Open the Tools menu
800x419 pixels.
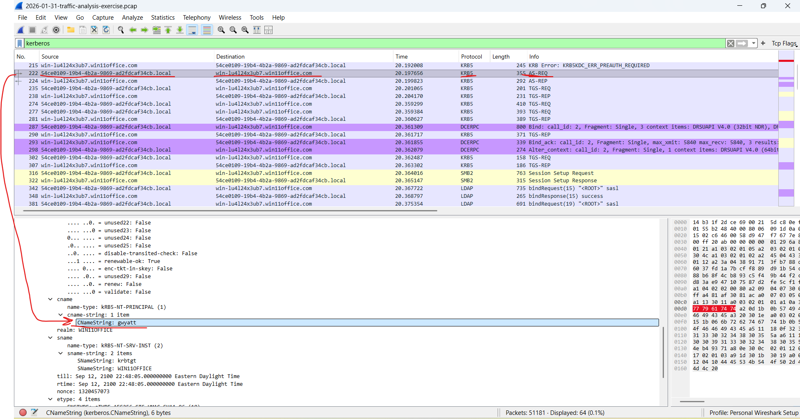click(x=257, y=18)
